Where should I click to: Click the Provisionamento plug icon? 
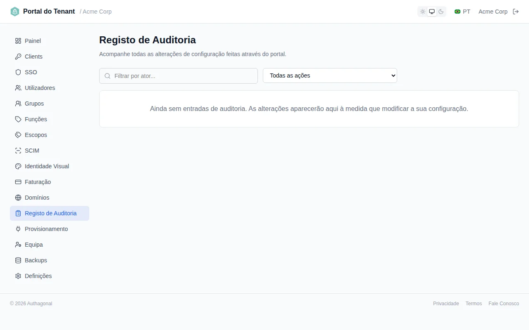click(x=18, y=229)
